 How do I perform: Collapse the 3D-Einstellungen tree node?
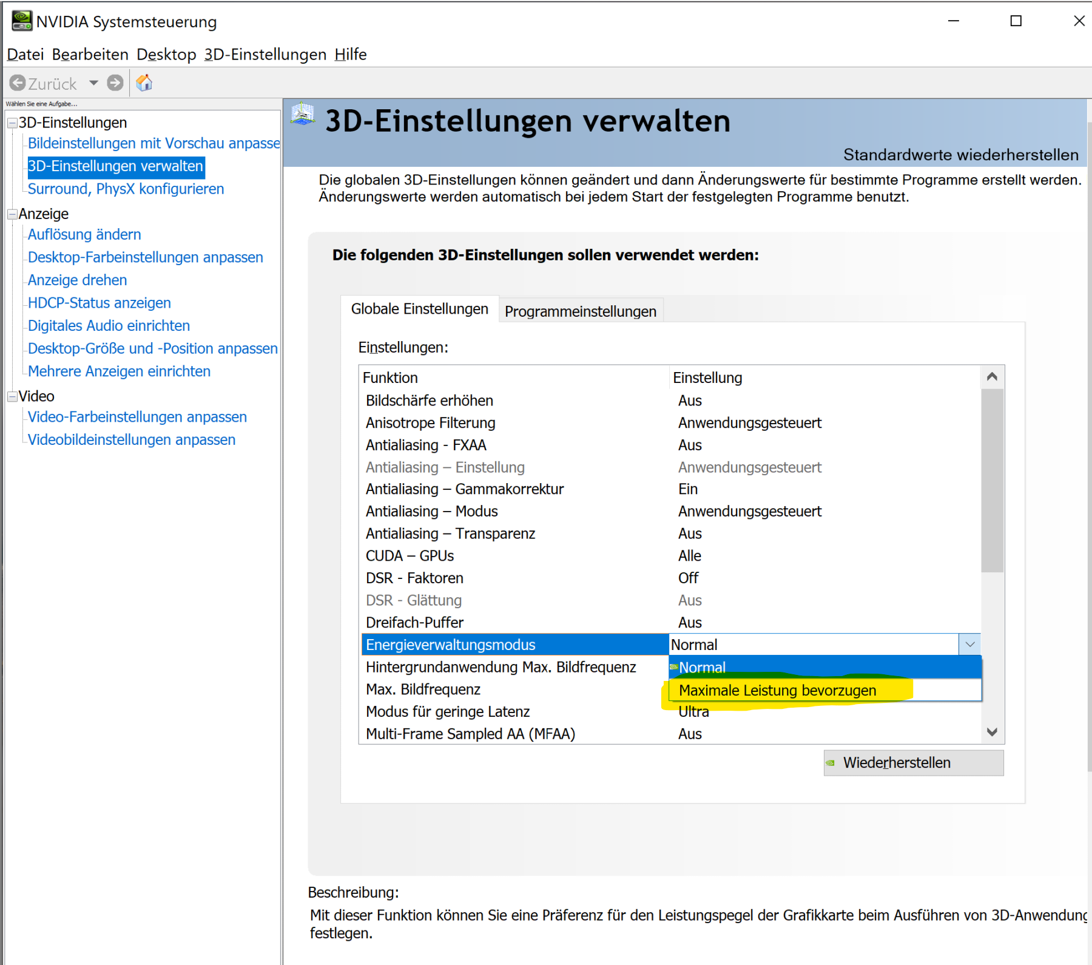(x=12, y=123)
